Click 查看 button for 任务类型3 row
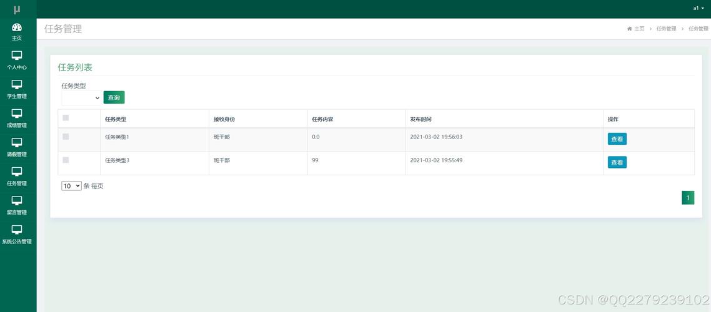Screen dimensions: 711x312 click(617, 162)
